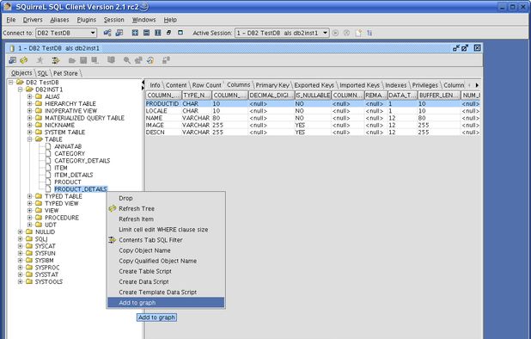Image resolution: width=531 pixels, height=339 pixels.
Task: Switch to the Exported Keys tab
Action: pos(314,85)
